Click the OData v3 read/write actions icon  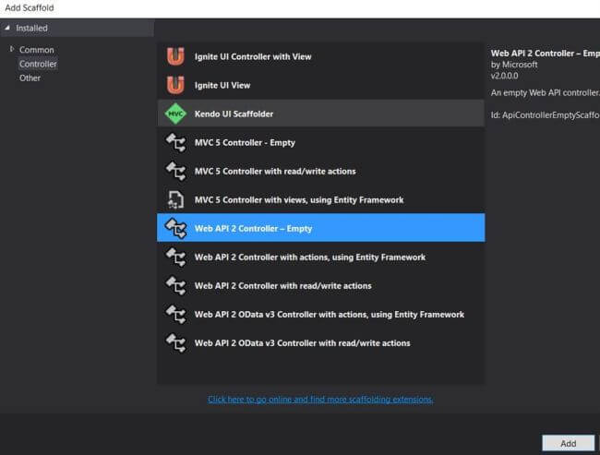175,342
